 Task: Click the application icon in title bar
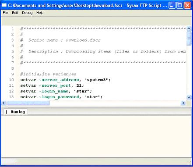point(4,5)
